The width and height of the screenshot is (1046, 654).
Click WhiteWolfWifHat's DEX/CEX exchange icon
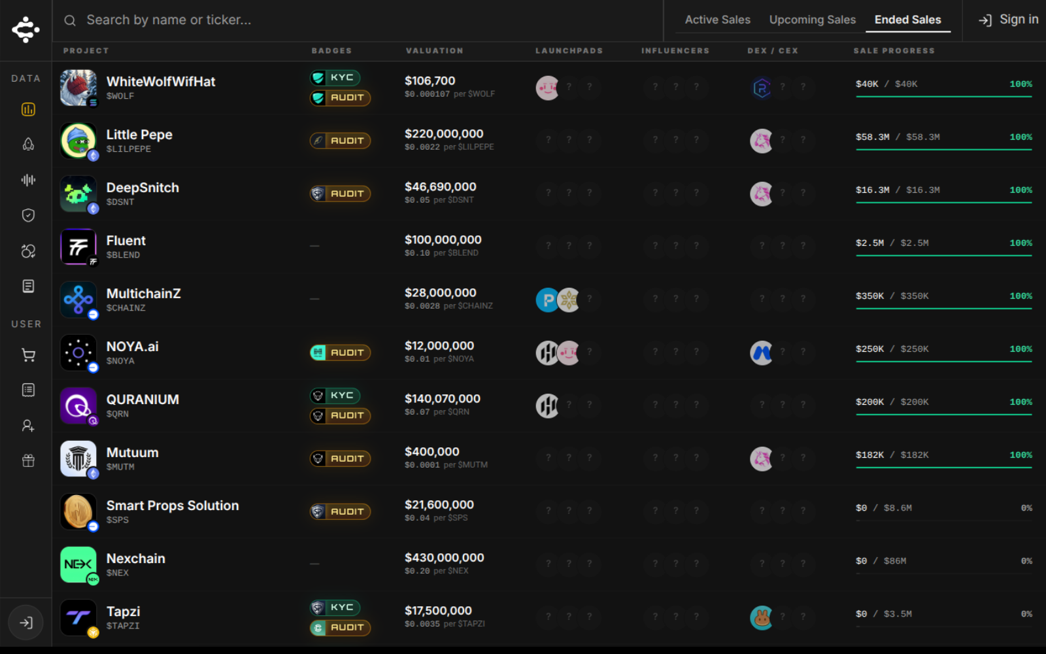point(762,88)
